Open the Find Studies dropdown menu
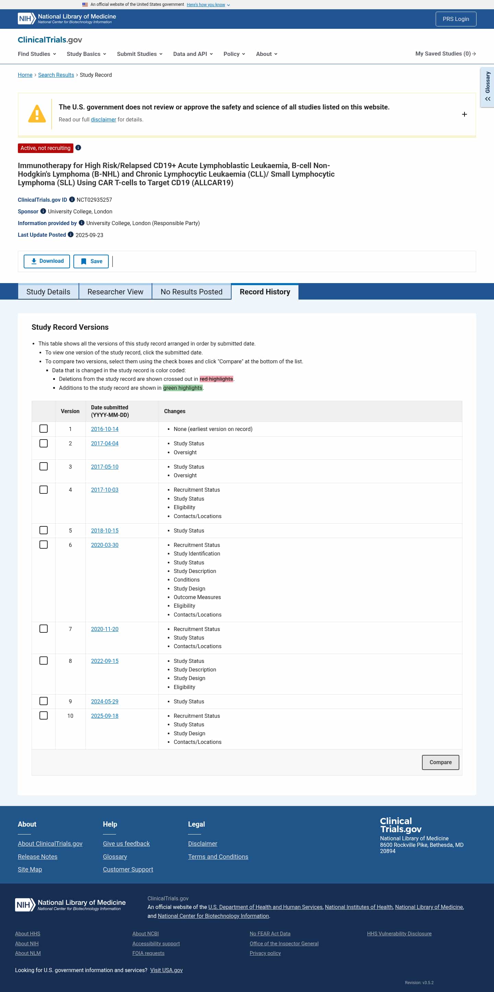The width and height of the screenshot is (494, 992). click(37, 54)
